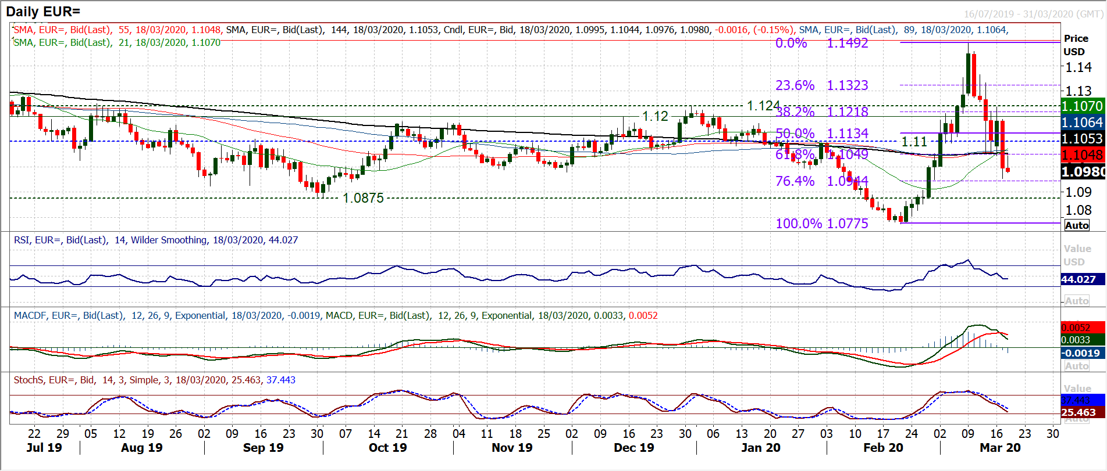Click the Auto scale button in MACD panel
The height and width of the screenshot is (471, 1107).
click(x=1077, y=366)
